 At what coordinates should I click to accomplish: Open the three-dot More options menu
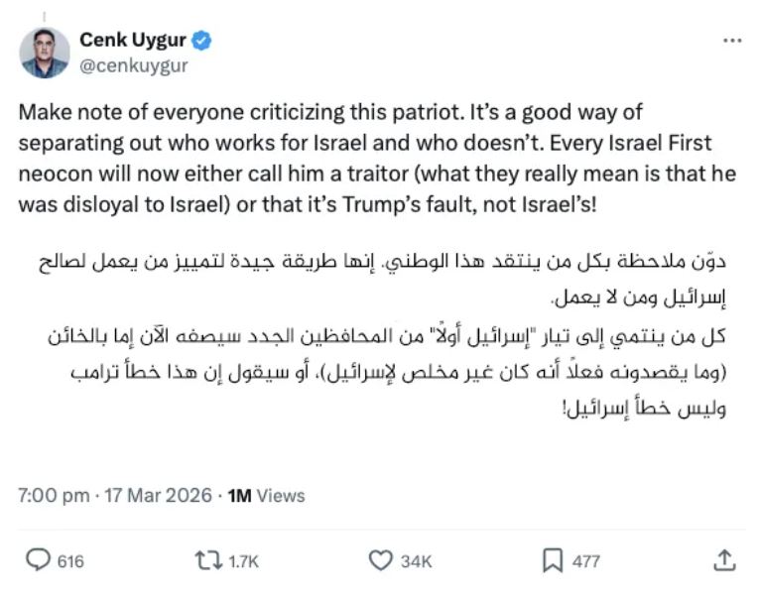pyautogui.click(x=732, y=42)
